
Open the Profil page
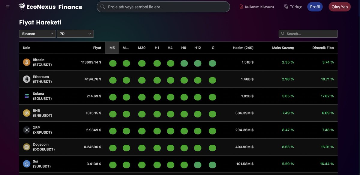[x=315, y=6]
